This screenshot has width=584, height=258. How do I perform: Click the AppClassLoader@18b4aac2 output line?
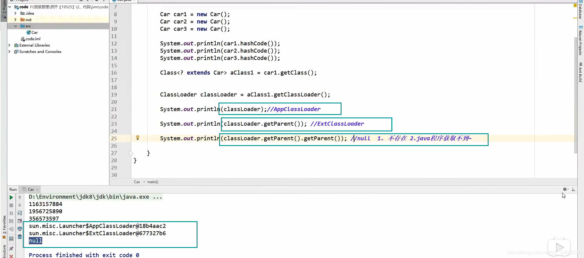(x=98, y=226)
